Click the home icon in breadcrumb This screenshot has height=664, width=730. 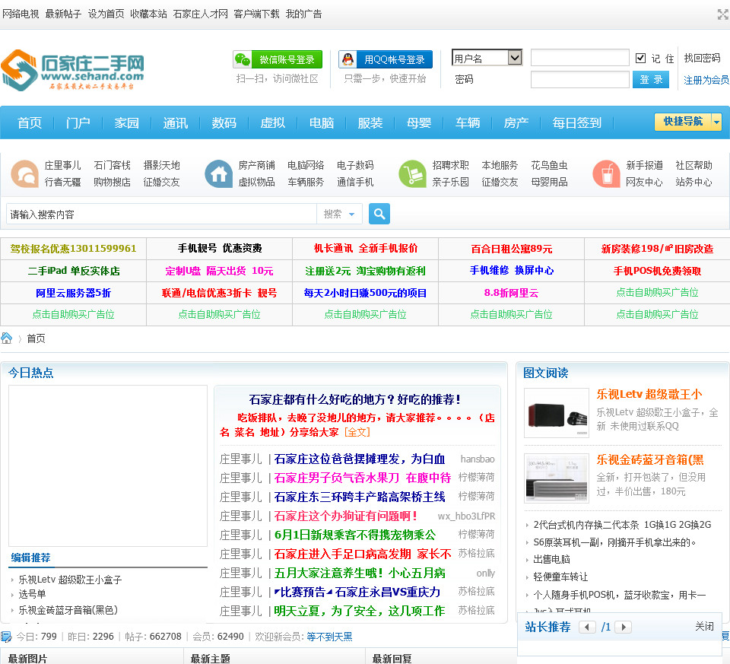pyautogui.click(x=7, y=338)
